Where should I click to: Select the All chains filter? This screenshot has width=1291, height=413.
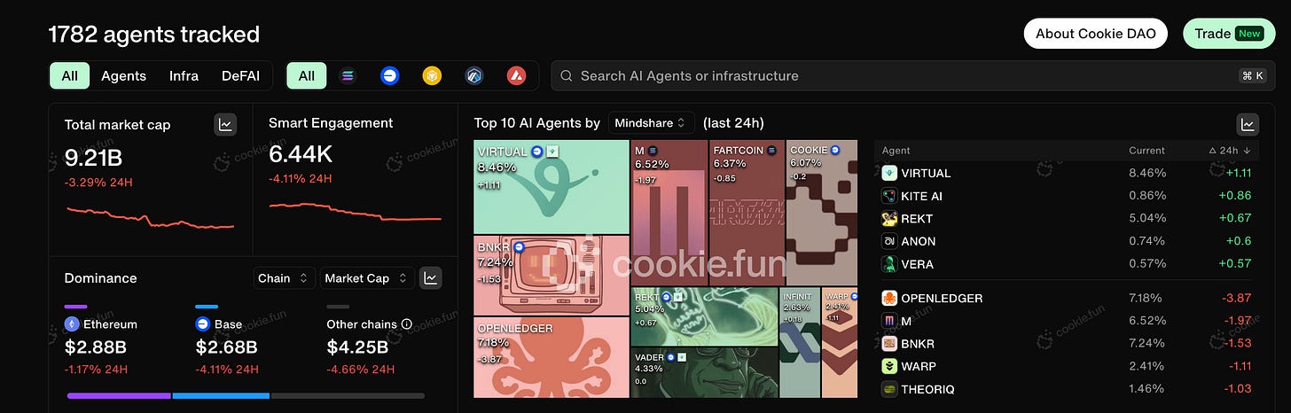(306, 76)
